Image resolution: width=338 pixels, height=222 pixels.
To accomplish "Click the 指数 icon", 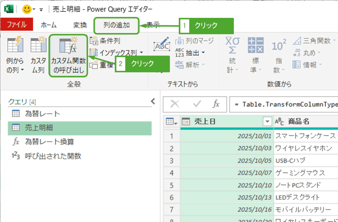I will click(279, 46).
